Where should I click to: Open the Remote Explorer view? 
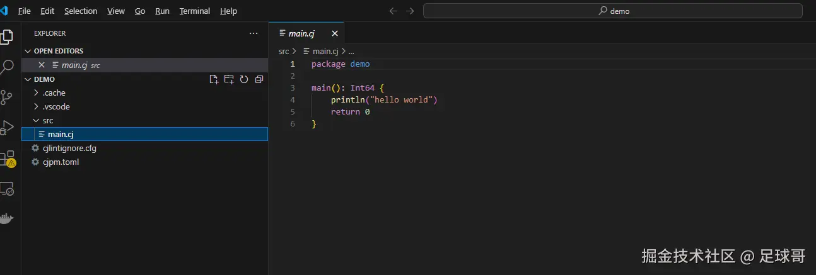click(x=6, y=189)
